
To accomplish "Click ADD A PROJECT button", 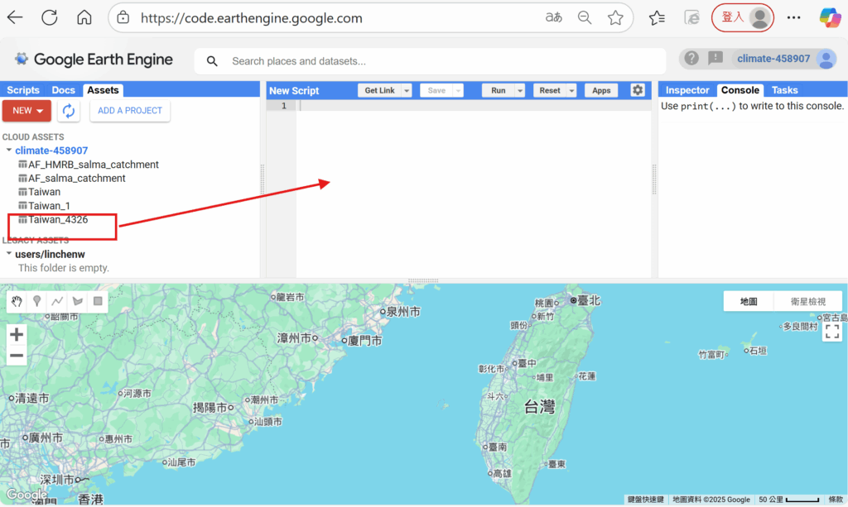I will [x=130, y=111].
